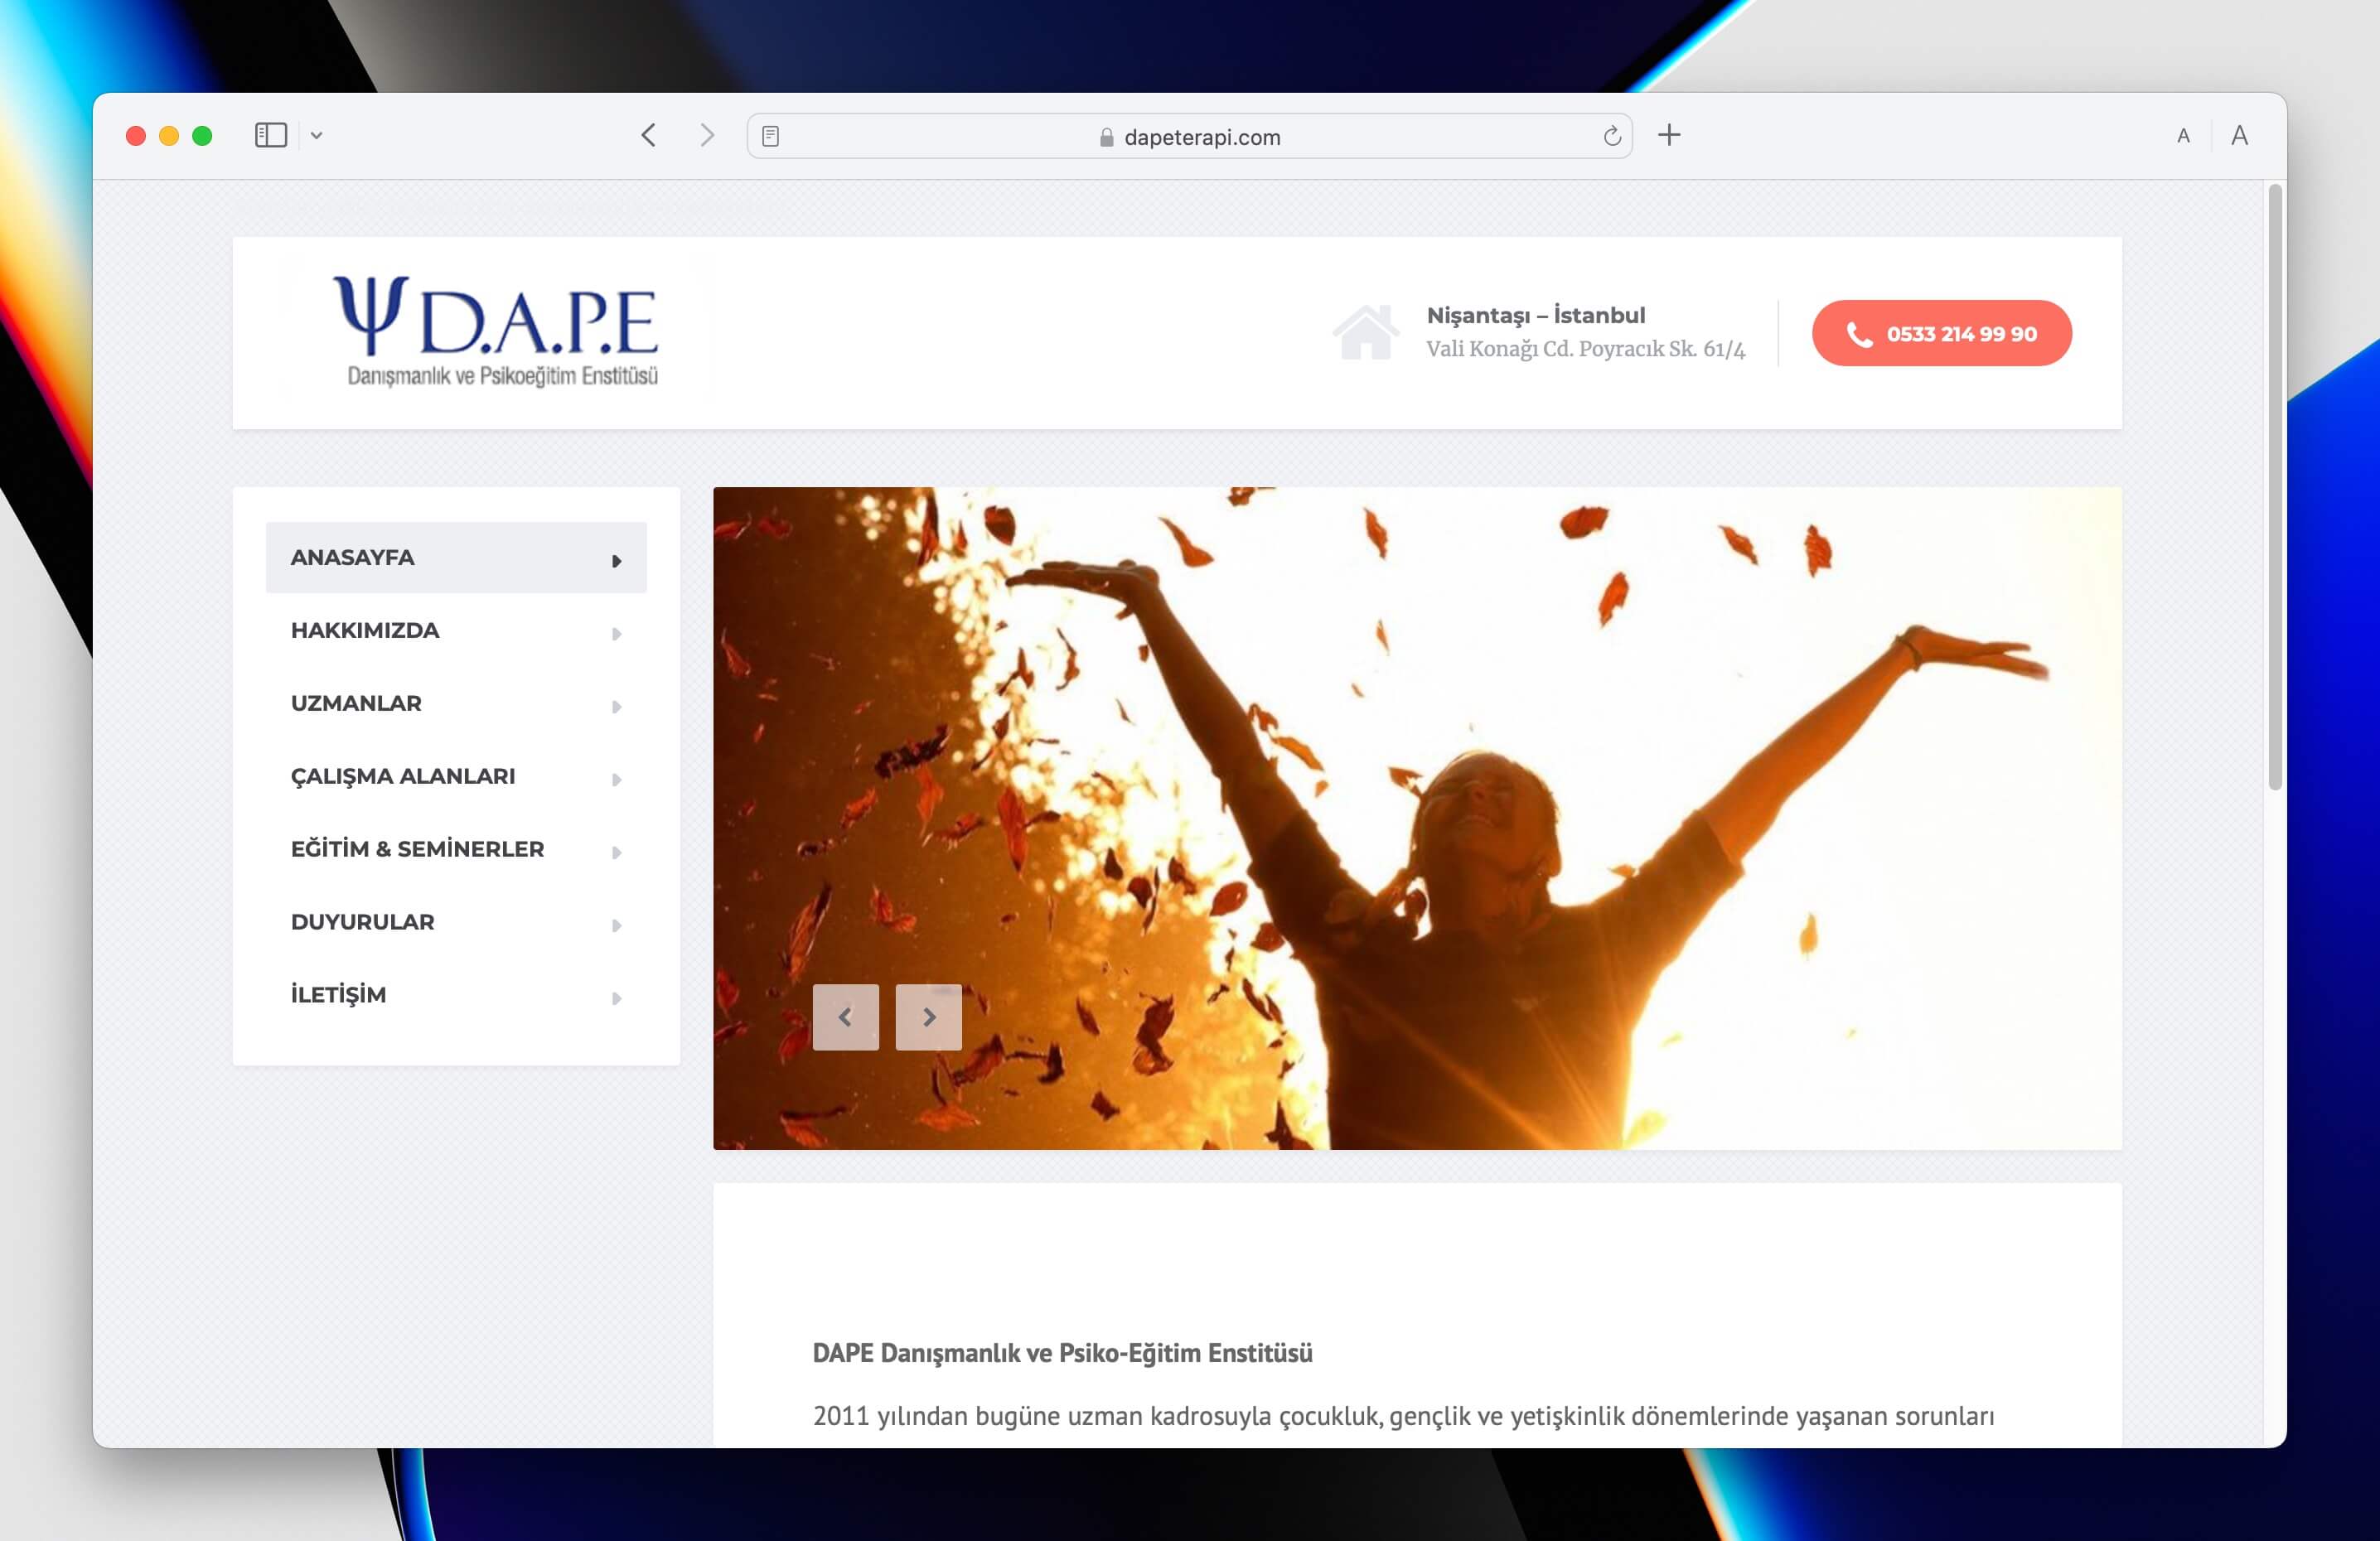
Task: Show next slide in the slider
Action: 929,1017
